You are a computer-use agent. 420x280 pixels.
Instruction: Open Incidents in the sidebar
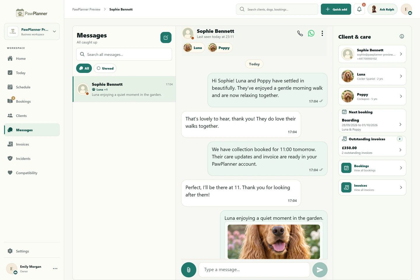pyautogui.click(x=32, y=158)
